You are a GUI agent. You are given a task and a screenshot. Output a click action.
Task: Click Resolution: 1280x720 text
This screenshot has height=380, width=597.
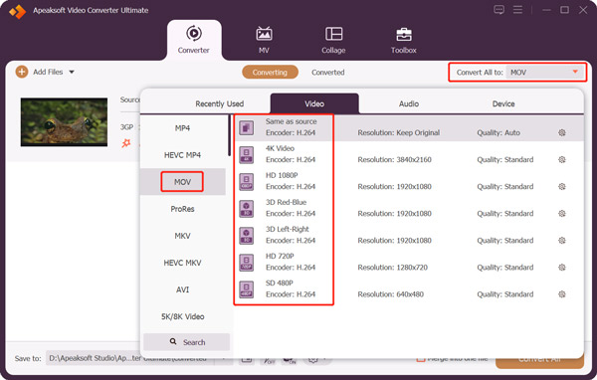393,268
